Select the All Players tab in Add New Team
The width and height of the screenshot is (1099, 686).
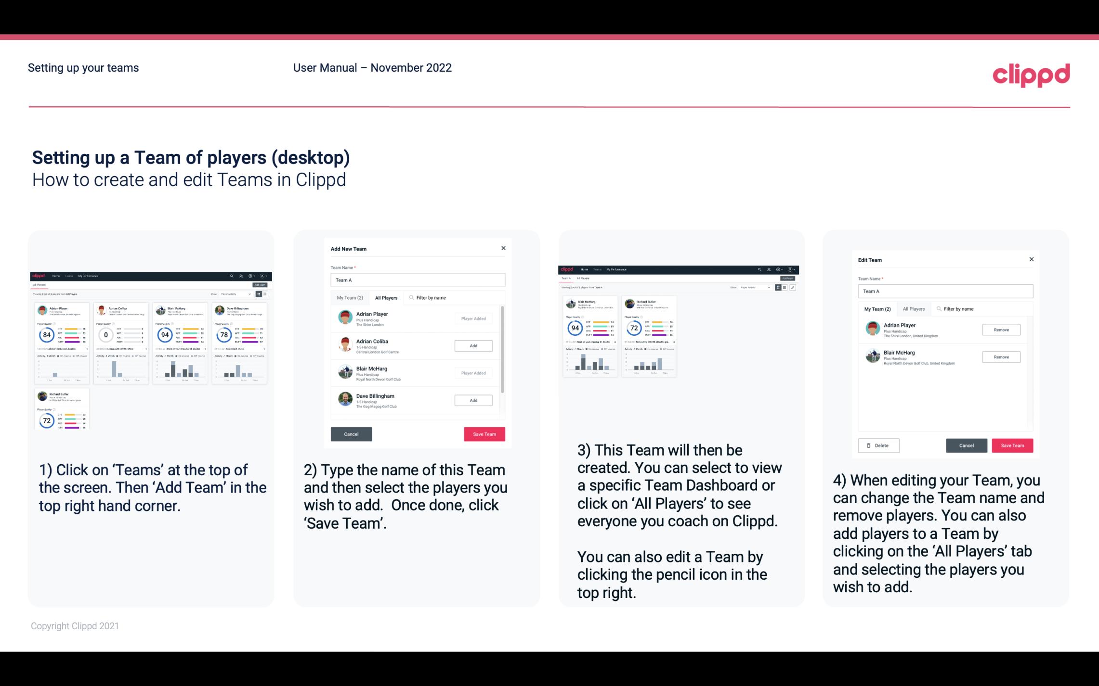pos(386,298)
